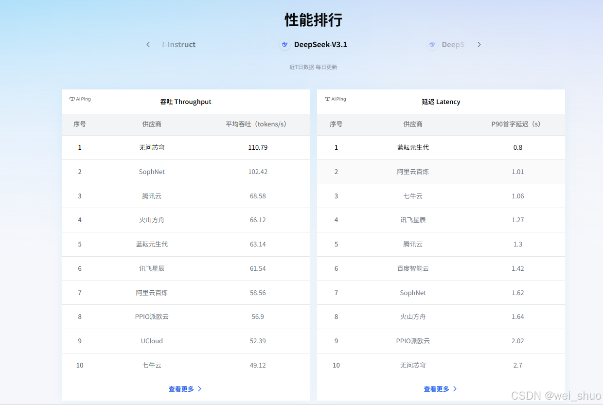Select SophNet in the Latency table
The image size is (603, 405).
point(413,293)
